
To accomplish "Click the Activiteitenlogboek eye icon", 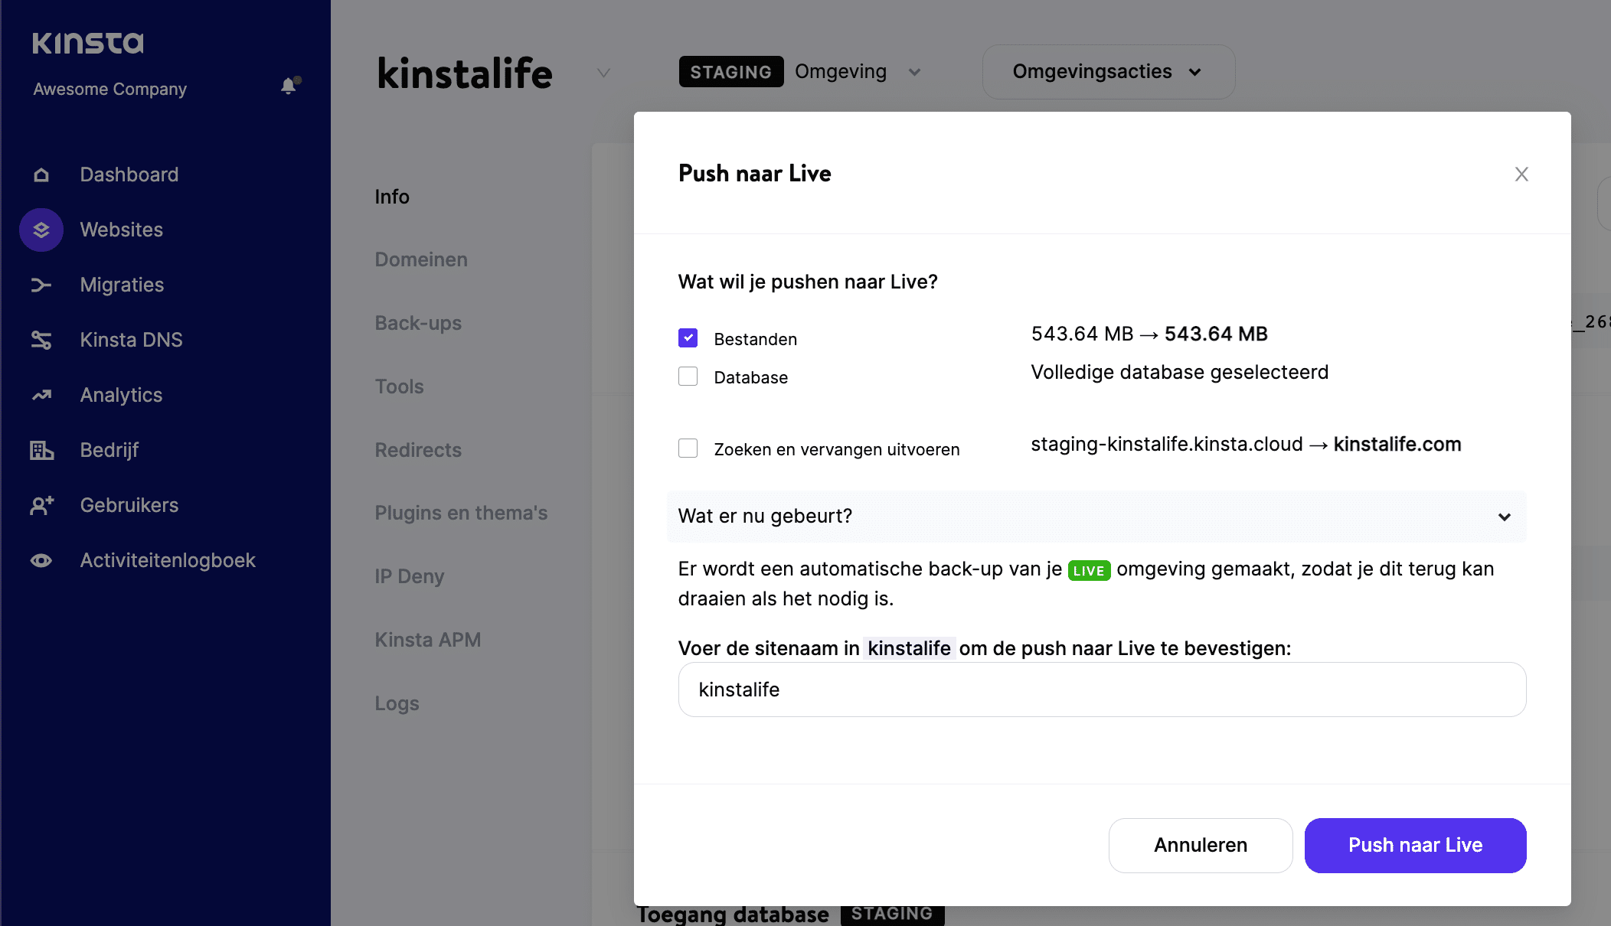I will (x=41, y=560).
